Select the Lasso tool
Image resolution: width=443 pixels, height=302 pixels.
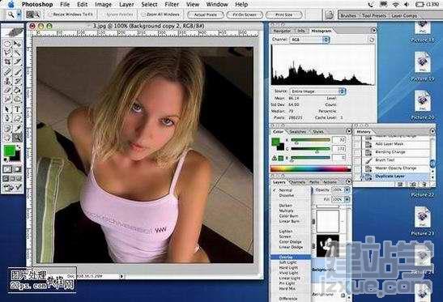pyautogui.click(x=7, y=53)
